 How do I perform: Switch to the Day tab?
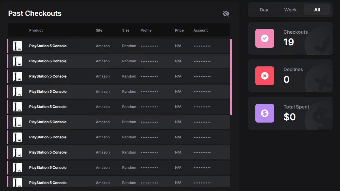tap(264, 10)
